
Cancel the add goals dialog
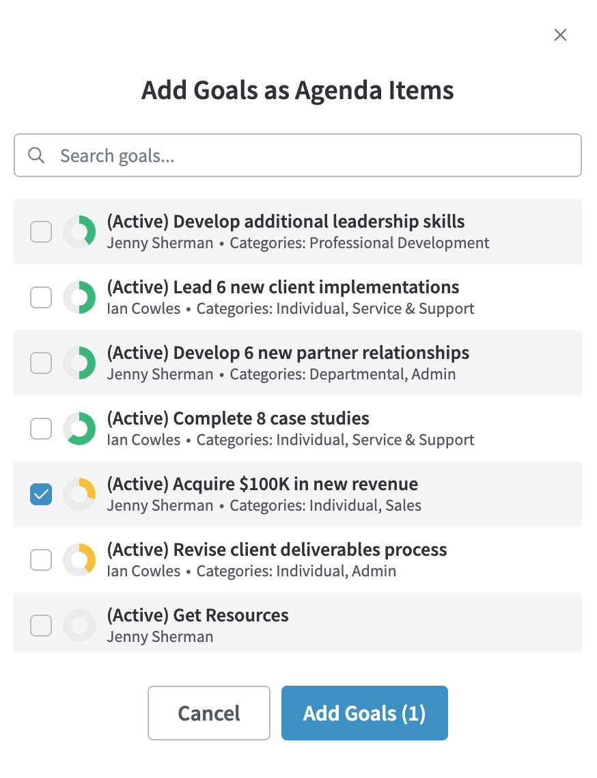[x=209, y=713]
